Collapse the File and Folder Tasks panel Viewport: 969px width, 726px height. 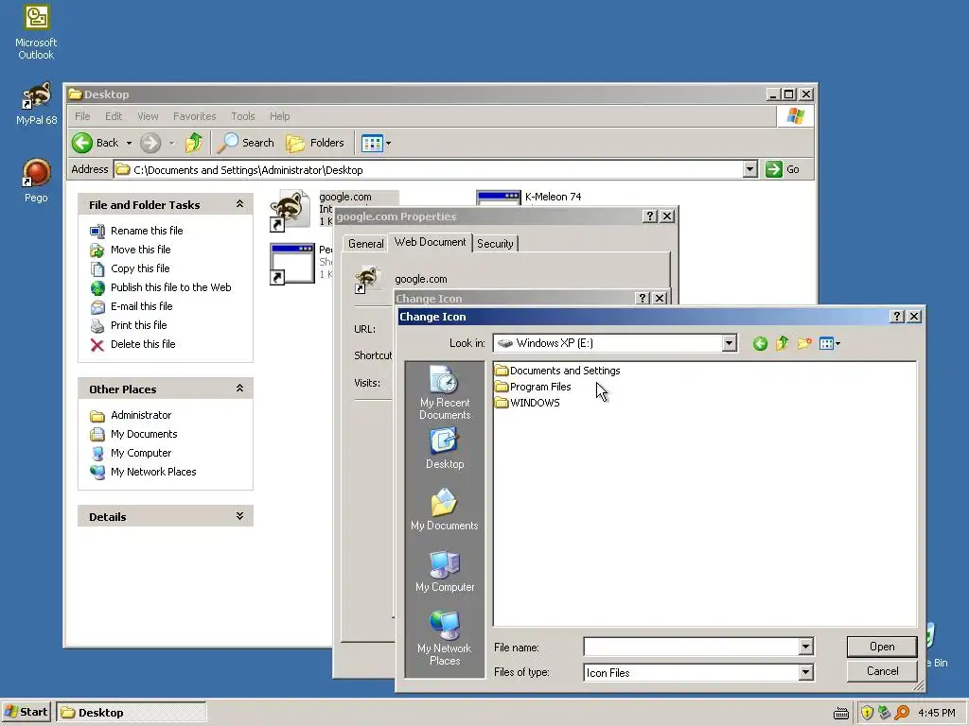pos(239,204)
